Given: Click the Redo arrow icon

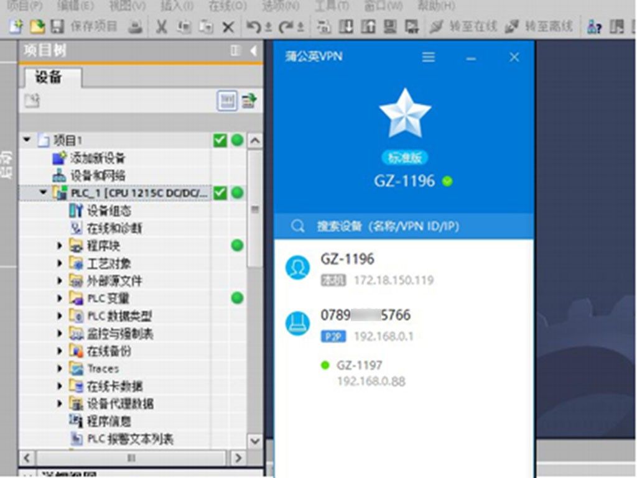Looking at the screenshot, I should (x=286, y=27).
